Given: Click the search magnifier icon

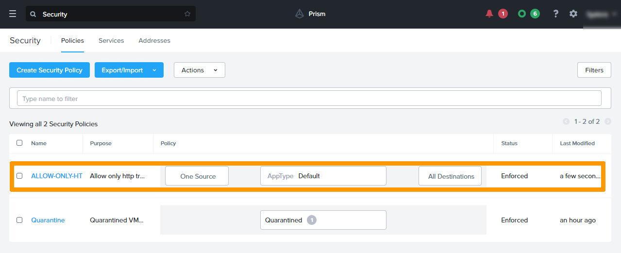Looking at the screenshot, I should tap(33, 14).
